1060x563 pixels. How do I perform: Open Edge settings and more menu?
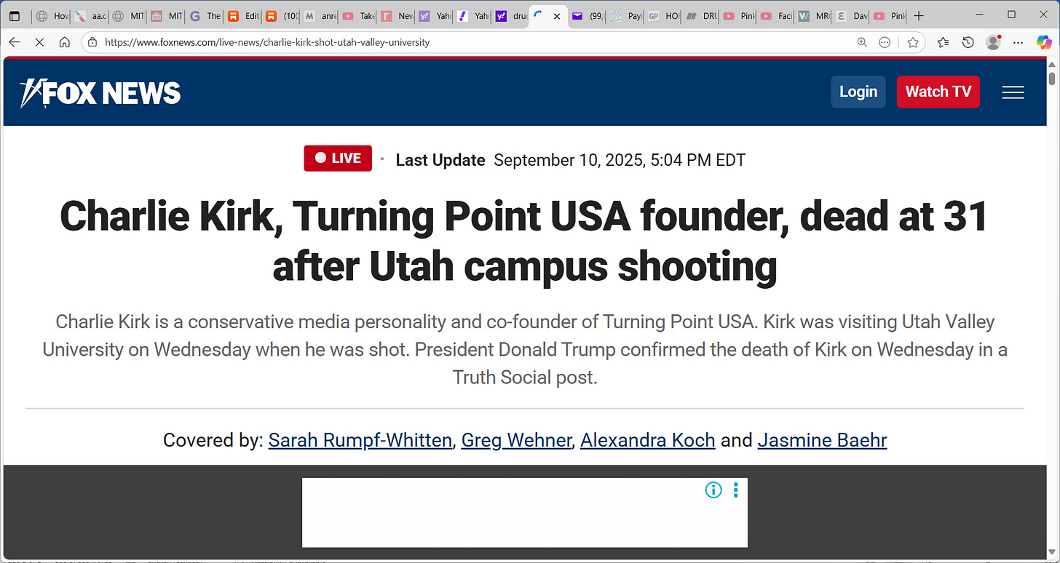pos(1019,42)
